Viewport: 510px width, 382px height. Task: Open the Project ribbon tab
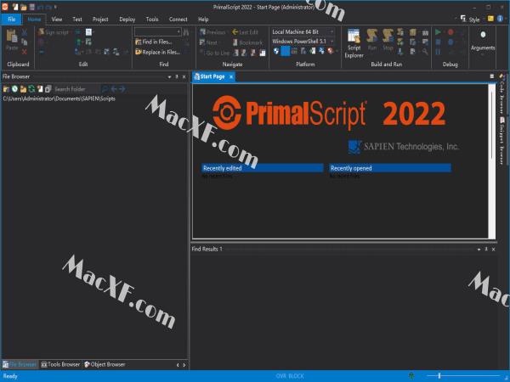[x=100, y=20]
